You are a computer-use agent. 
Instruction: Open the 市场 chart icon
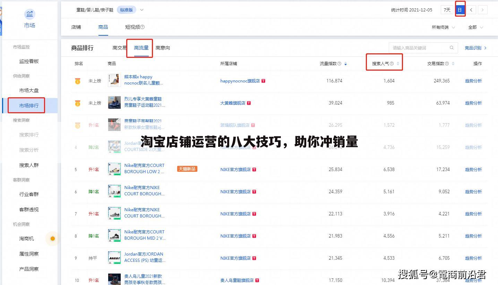[29, 14]
